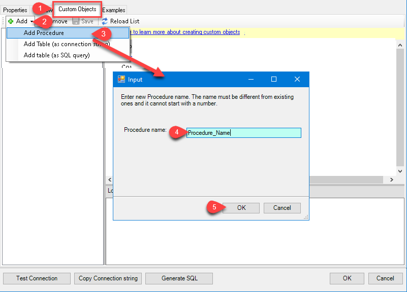Minimize the Input dialog
This screenshot has height=292, width=407.
pos(251,79)
